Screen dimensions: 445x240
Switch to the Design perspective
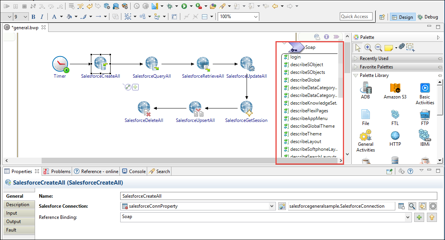pos(403,17)
